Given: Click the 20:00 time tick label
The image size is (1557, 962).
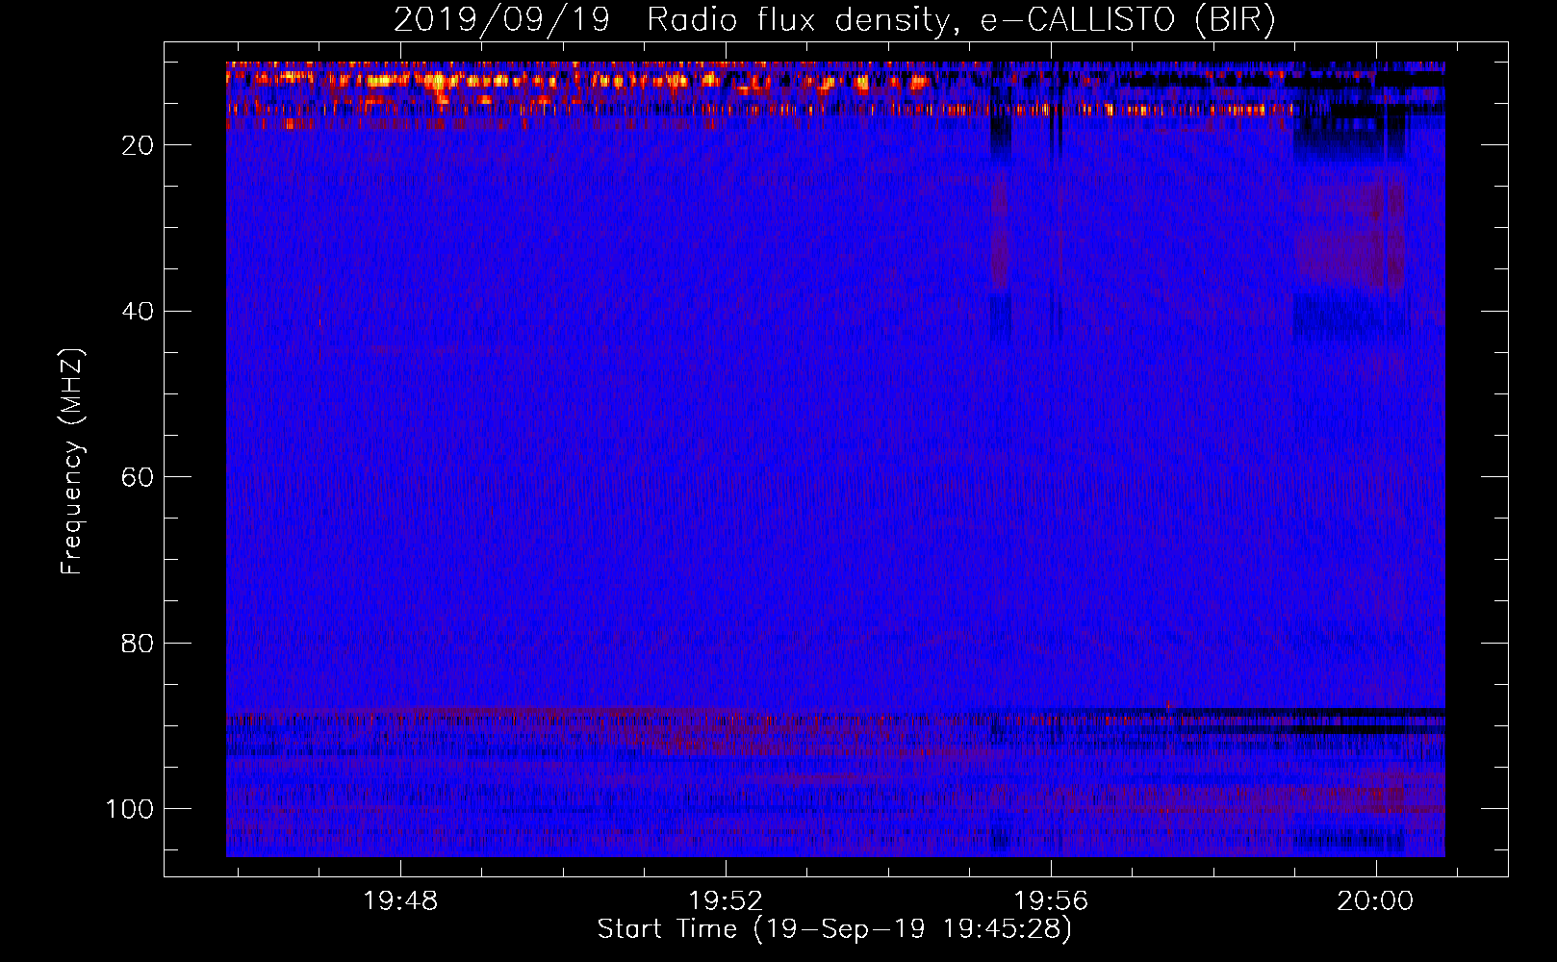Looking at the screenshot, I should point(1375,901).
